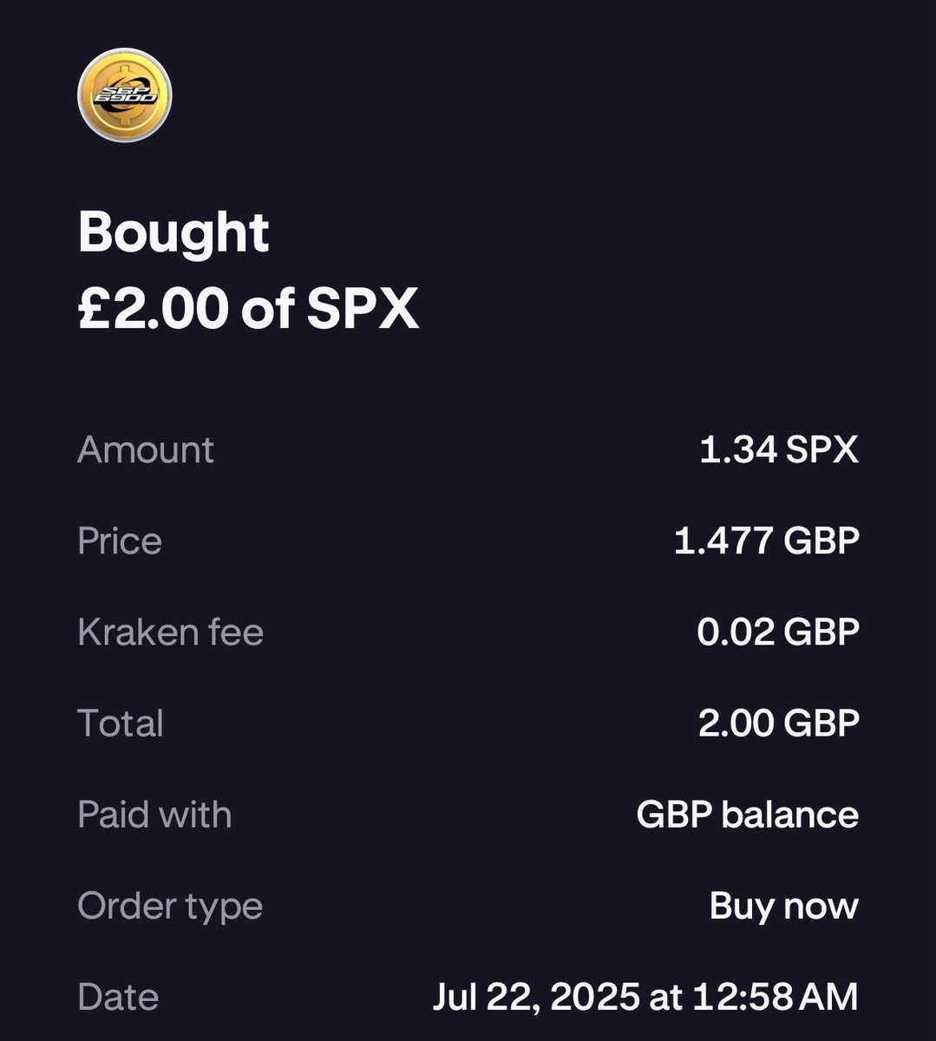Select the 0.02 GBP fee value
936x1041 pixels.
coord(778,632)
